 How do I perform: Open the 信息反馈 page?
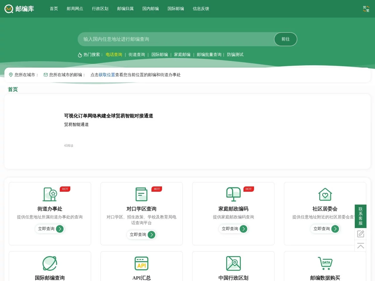(x=201, y=9)
